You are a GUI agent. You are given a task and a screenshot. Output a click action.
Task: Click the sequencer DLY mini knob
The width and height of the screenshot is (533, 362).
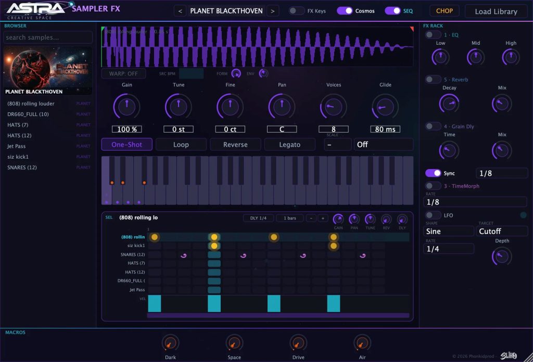[x=402, y=219]
